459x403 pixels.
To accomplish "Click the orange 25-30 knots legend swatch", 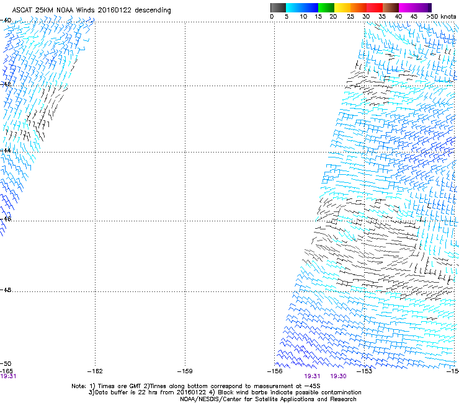I will pos(359,7).
